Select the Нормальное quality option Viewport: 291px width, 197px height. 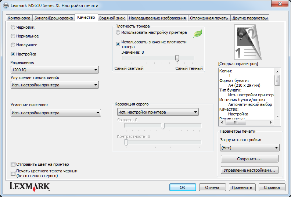(13, 36)
